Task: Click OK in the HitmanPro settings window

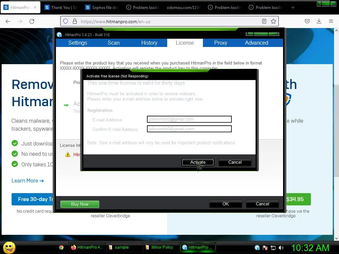Action: pos(225,204)
